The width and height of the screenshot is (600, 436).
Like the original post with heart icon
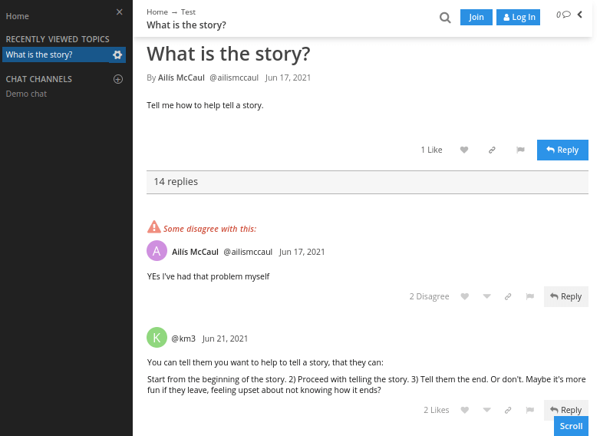(464, 150)
